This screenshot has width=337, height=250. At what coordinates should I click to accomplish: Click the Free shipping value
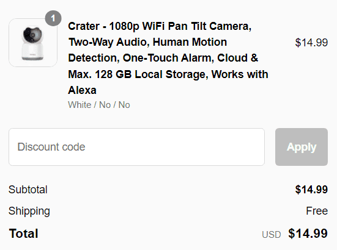(317, 211)
